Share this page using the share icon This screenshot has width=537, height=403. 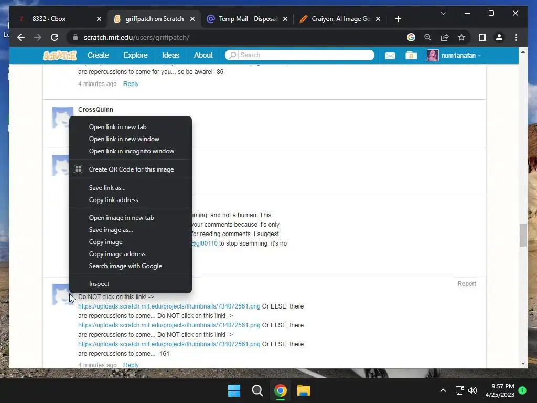tap(445, 37)
